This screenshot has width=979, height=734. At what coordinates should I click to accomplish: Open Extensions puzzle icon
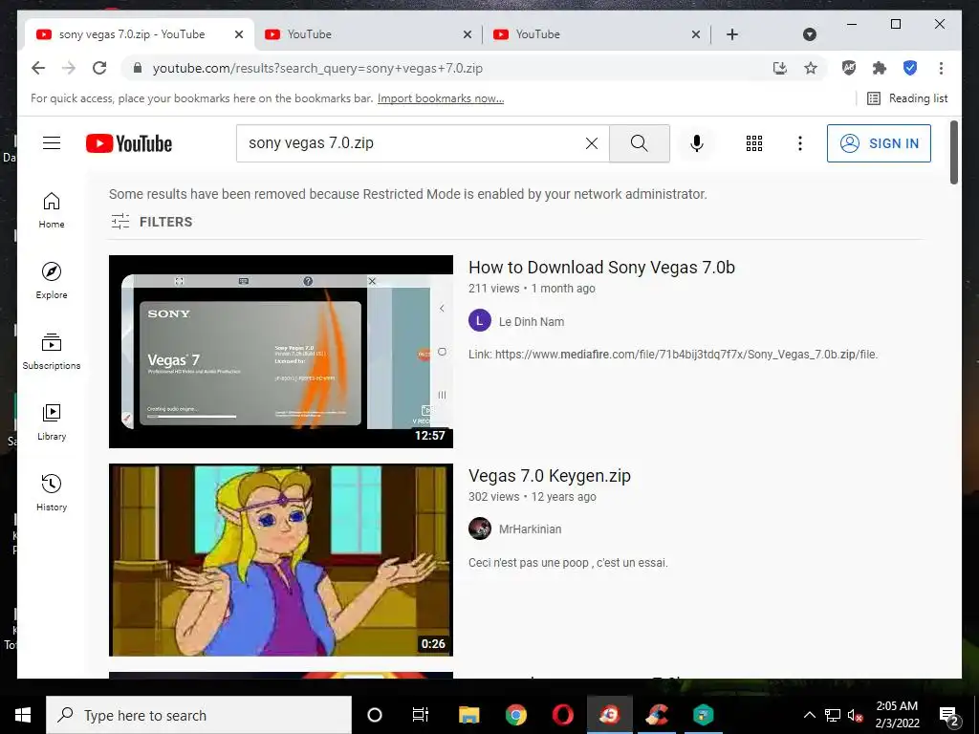click(x=880, y=68)
